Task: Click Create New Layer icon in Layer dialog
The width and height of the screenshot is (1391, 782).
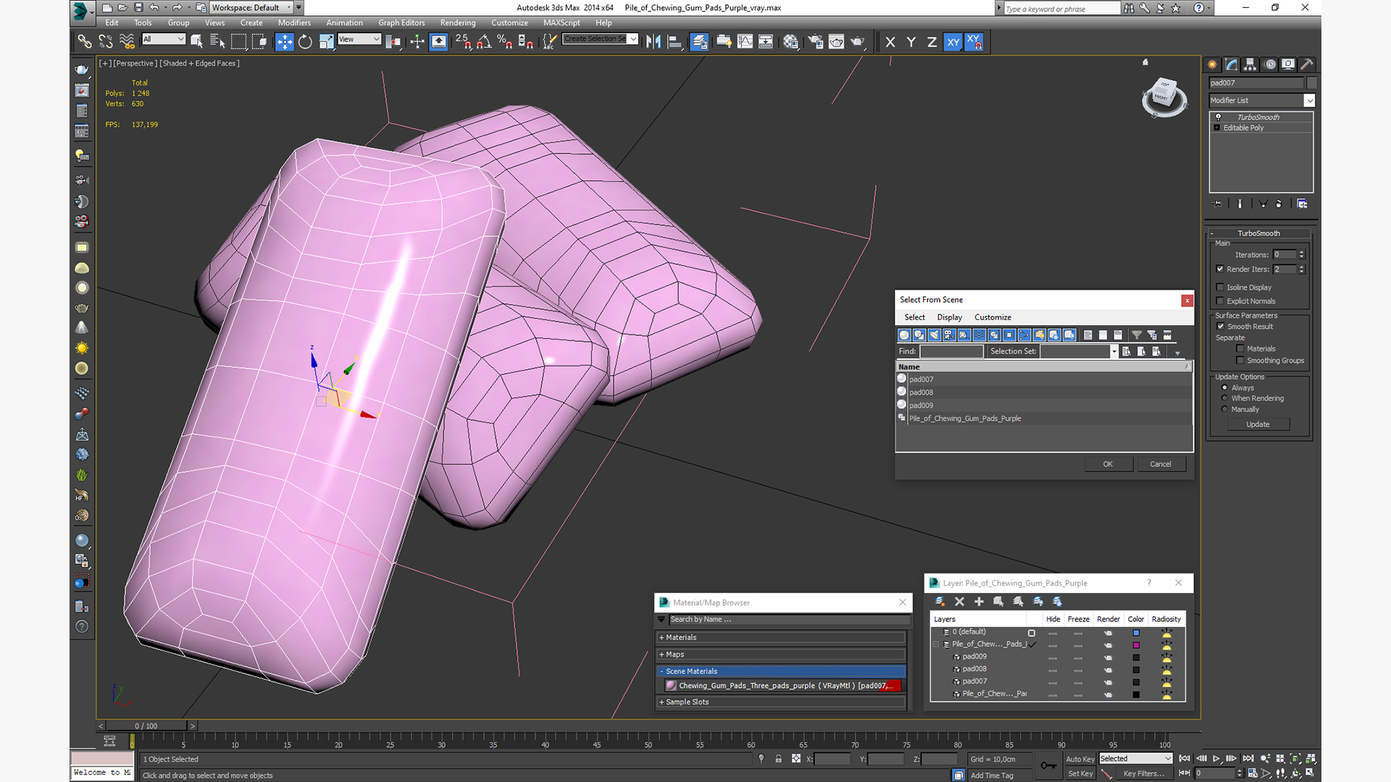Action: [940, 602]
